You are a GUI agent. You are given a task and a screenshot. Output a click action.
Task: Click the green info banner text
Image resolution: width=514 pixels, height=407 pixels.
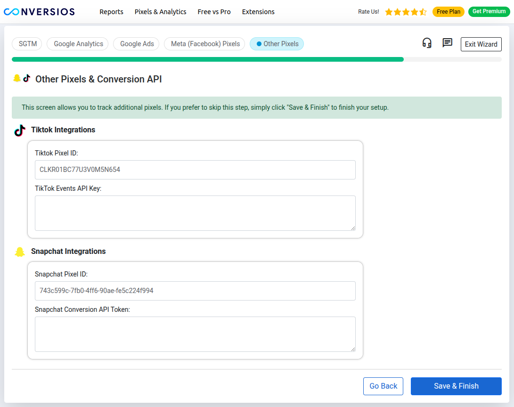[205, 107]
